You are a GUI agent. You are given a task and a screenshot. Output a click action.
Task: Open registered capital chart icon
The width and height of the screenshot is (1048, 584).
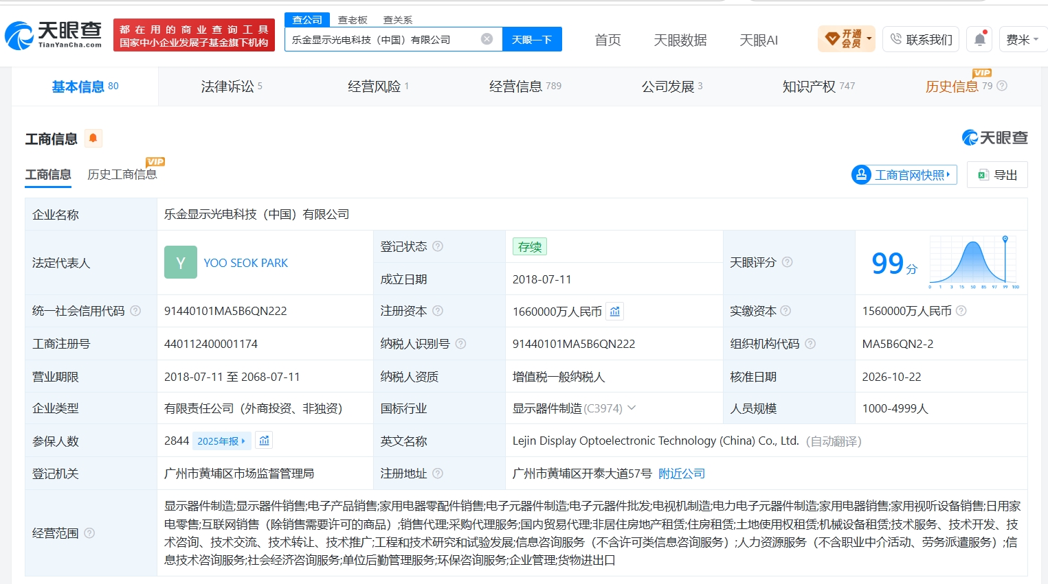[x=615, y=312]
